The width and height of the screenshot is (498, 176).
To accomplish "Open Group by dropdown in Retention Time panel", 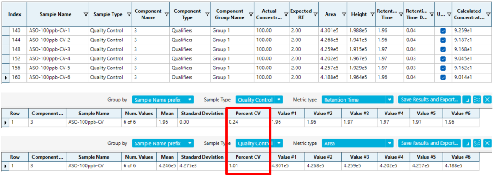I will (163, 99).
